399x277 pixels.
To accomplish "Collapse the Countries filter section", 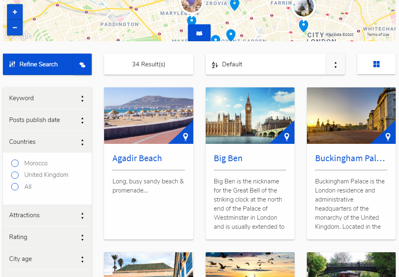I will click(47, 142).
